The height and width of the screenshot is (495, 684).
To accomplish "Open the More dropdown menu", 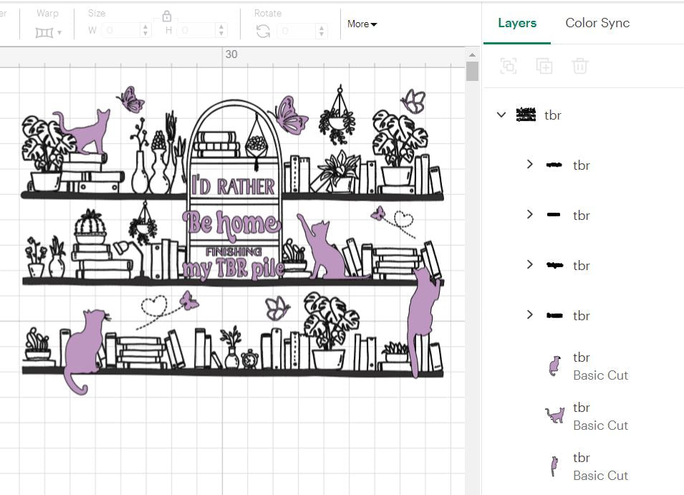I will pyautogui.click(x=362, y=24).
